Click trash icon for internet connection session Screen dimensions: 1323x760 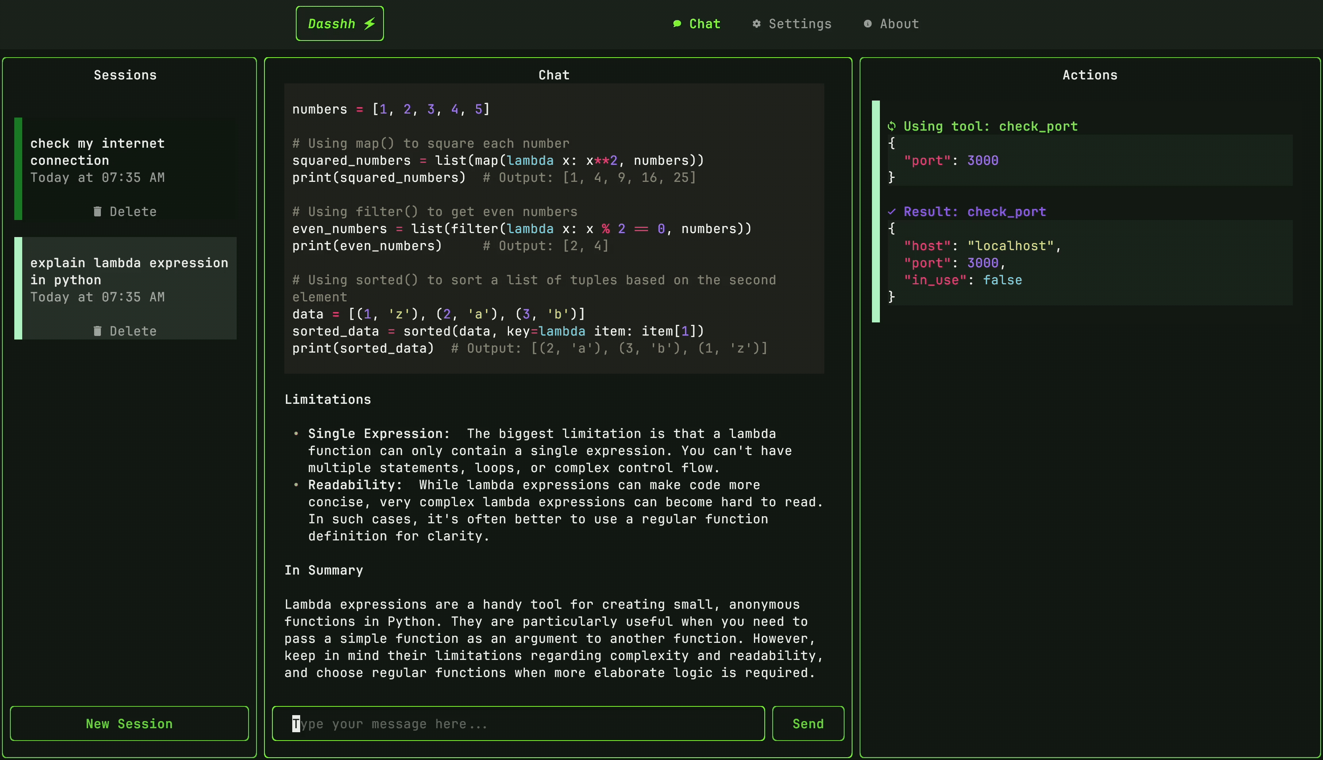(97, 211)
